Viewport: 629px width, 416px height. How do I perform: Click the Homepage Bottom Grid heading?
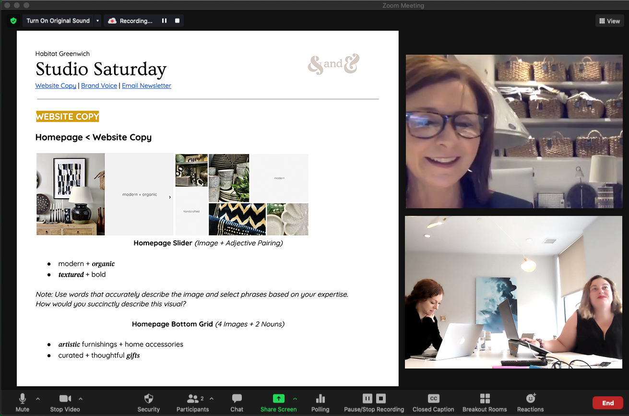(208, 324)
